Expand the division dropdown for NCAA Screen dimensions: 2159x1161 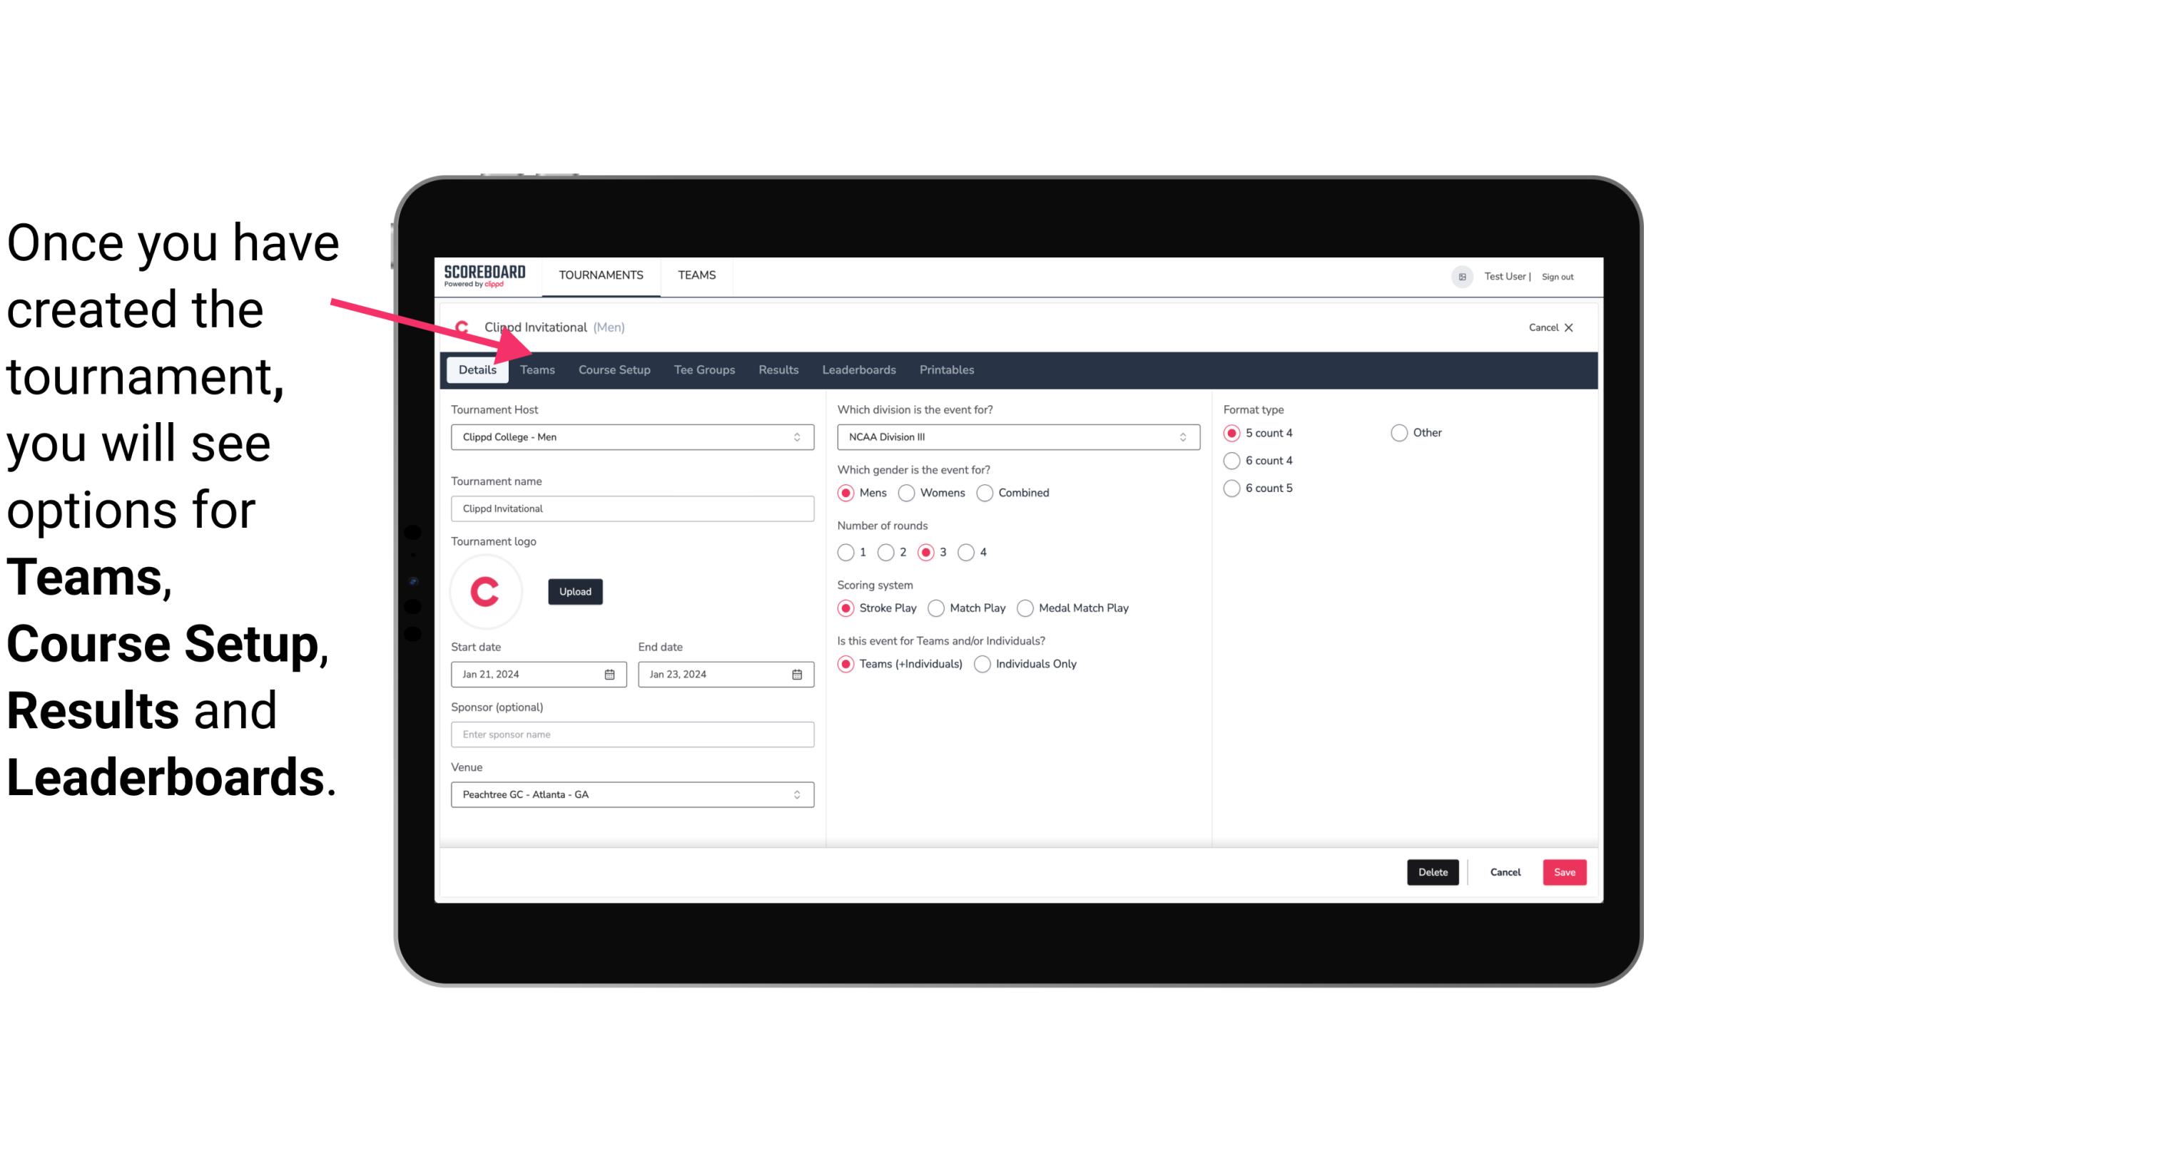(1181, 436)
